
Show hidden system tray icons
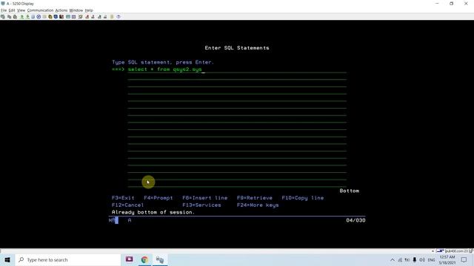point(392,259)
